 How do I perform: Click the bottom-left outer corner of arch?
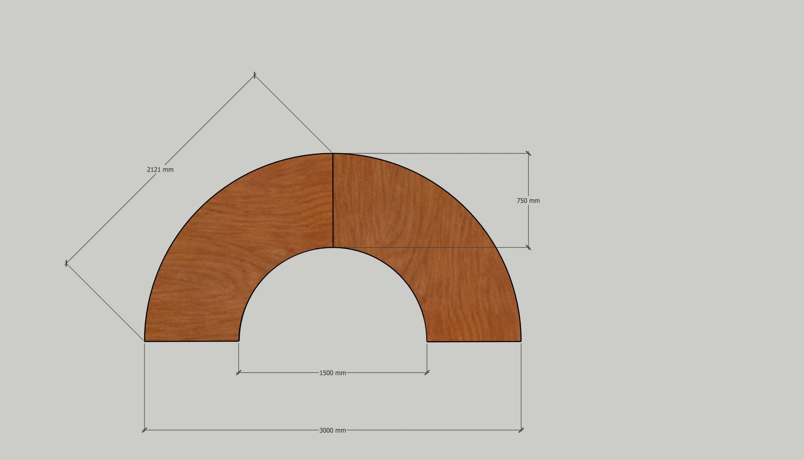click(145, 341)
